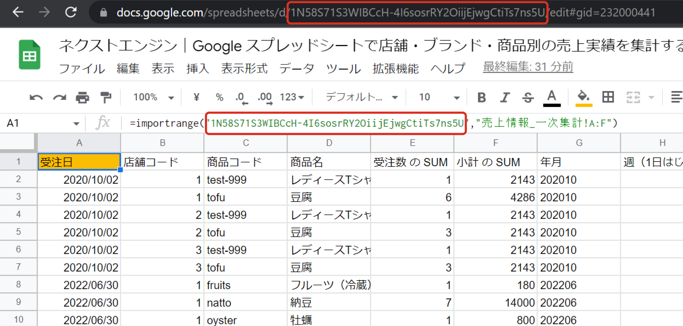Click the Google Sheets home icon

tap(30, 55)
